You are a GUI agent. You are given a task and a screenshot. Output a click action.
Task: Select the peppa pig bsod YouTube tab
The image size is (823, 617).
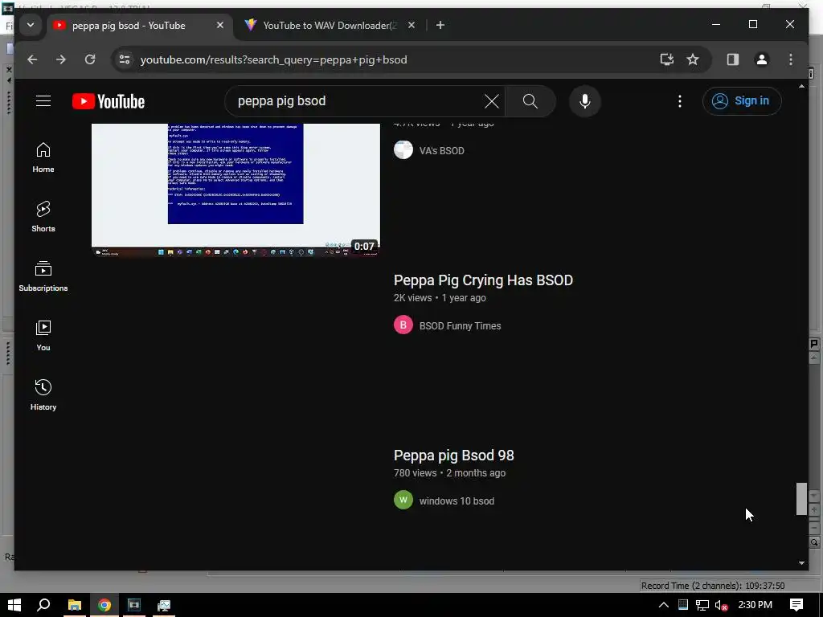pyautogui.click(x=129, y=25)
